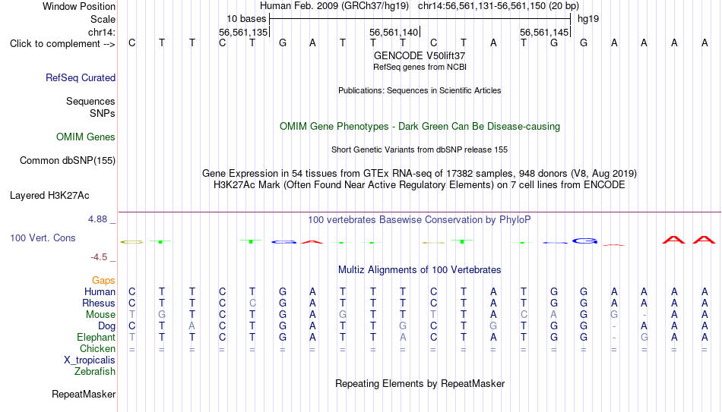Select the Rhesus species row label

(99, 303)
